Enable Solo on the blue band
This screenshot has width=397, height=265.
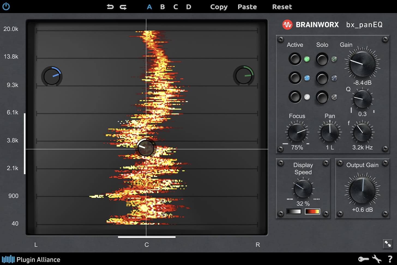(x=322, y=78)
